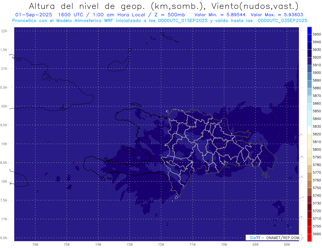
Task: Click the 0.5N latitude axis label
Action: tap(4, 87)
